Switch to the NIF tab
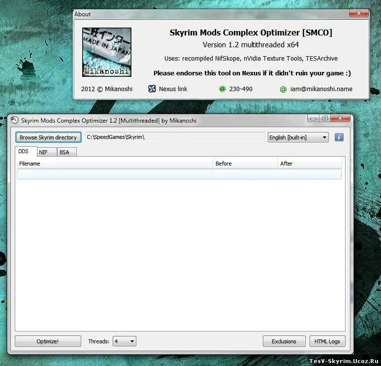This screenshot has height=366, width=381. tap(47, 152)
